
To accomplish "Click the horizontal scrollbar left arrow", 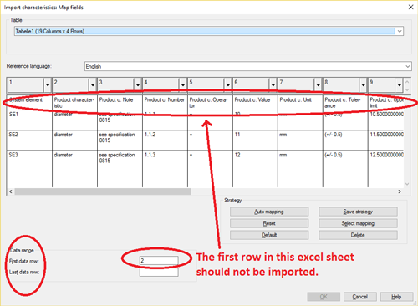I will tap(11, 191).
